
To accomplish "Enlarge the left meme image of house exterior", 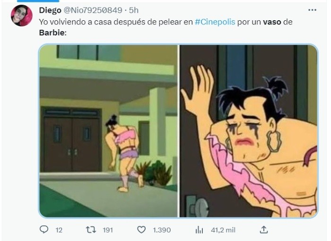I will click(108, 131).
